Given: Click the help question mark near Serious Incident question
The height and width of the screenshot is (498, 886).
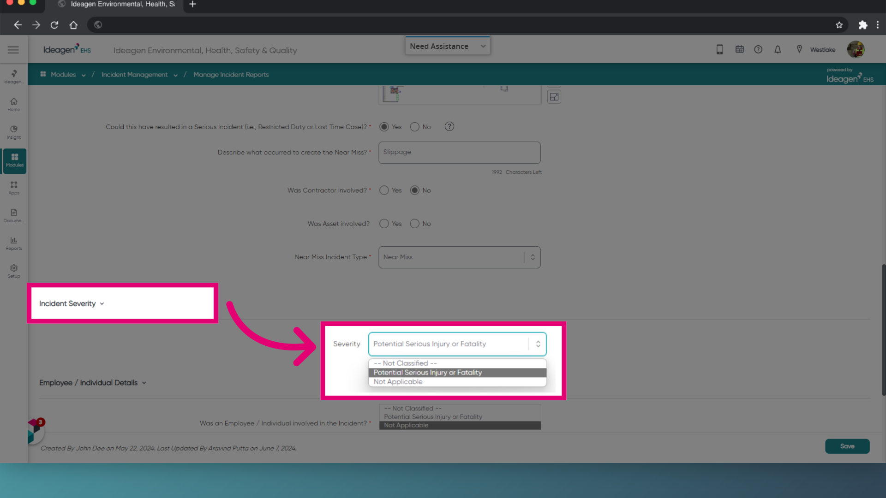Looking at the screenshot, I should point(449,126).
